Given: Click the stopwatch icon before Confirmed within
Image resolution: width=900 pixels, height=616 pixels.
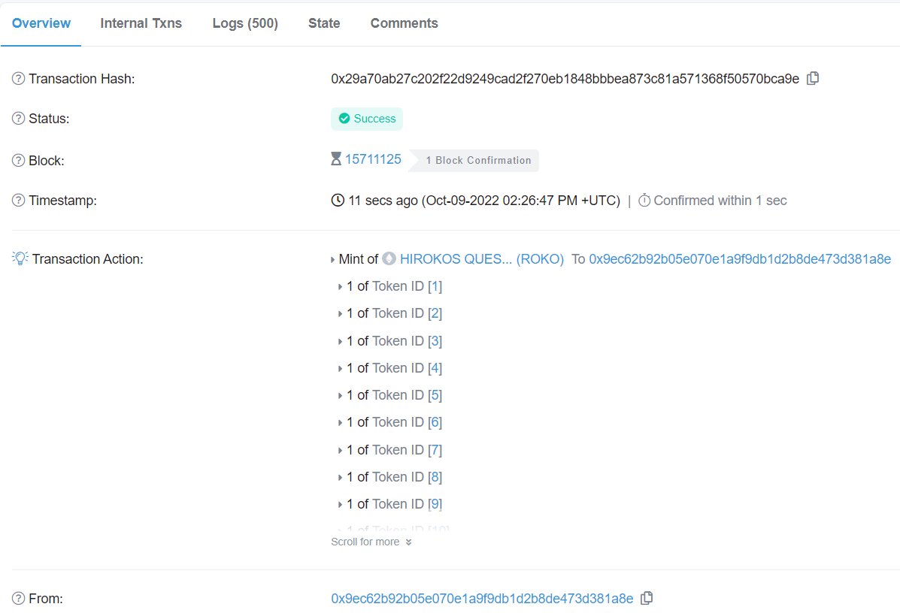Looking at the screenshot, I should coord(644,200).
